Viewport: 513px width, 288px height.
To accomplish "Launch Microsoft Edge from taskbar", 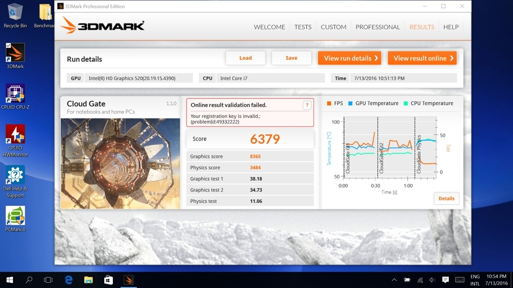I will click(x=68, y=280).
